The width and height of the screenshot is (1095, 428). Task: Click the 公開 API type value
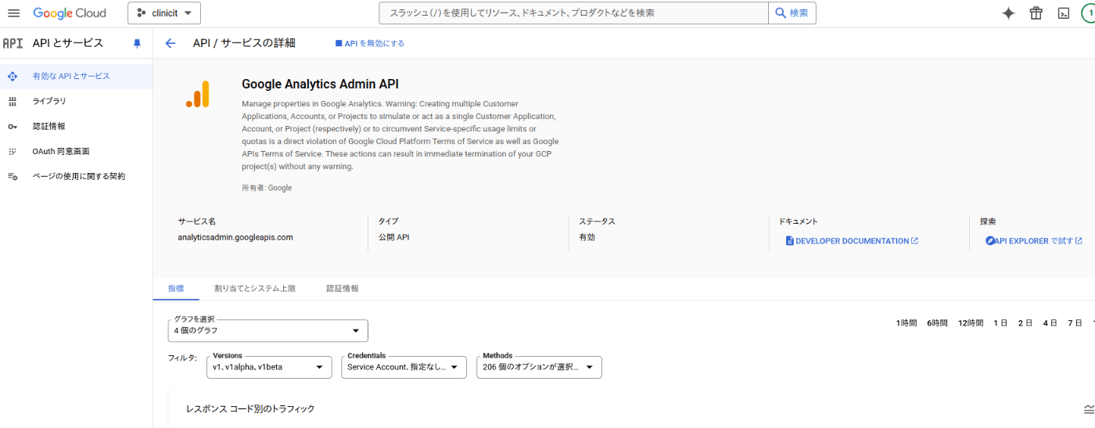coord(394,237)
